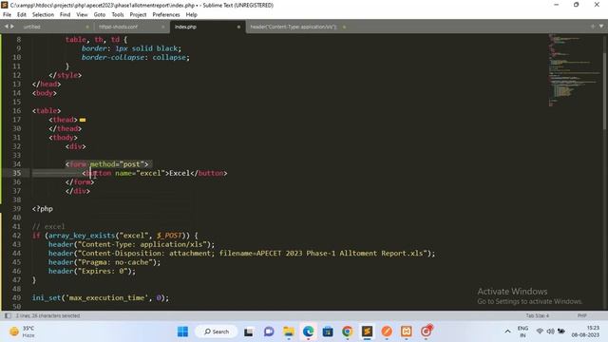
Task: Open the clock showing 15:23
Action: click(585, 332)
